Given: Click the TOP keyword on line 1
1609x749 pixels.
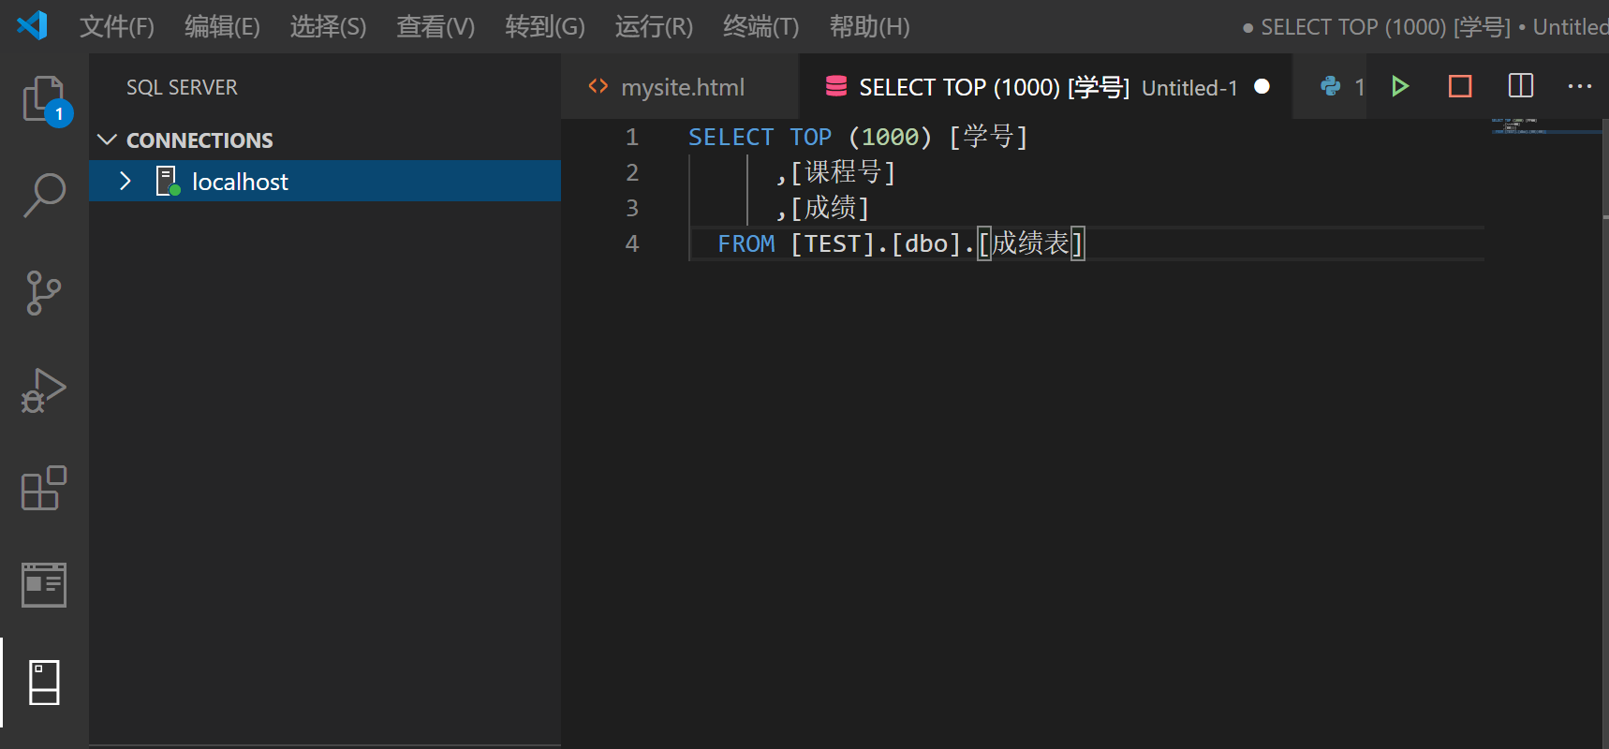Looking at the screenshot, I should click(810, 137).
